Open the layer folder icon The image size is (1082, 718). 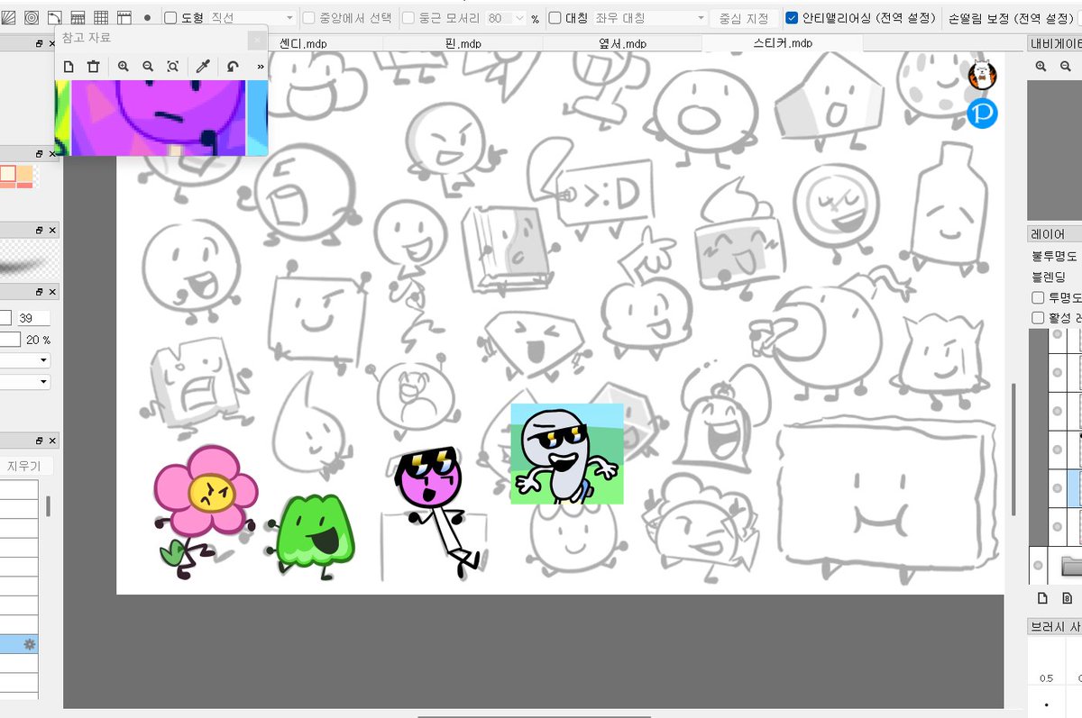(x=1071, y=566)
